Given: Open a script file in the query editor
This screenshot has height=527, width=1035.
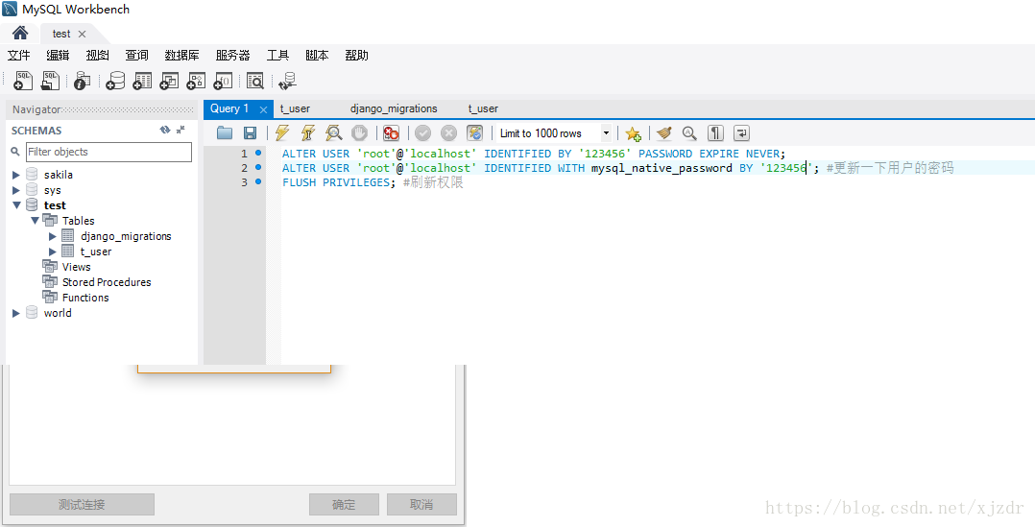Looking at the screenshot, I should click(x=225, y=133).
